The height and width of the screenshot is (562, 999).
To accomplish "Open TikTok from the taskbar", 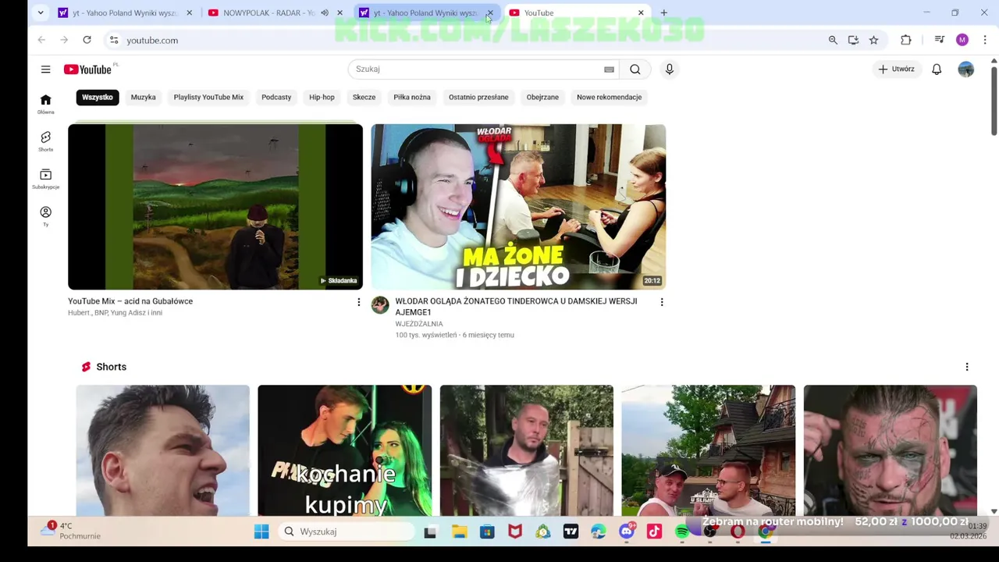I will (x=654, y=532).
